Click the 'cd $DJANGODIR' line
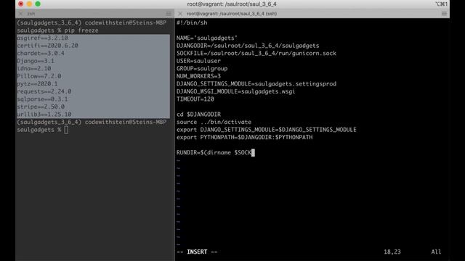 pos(198,115)
